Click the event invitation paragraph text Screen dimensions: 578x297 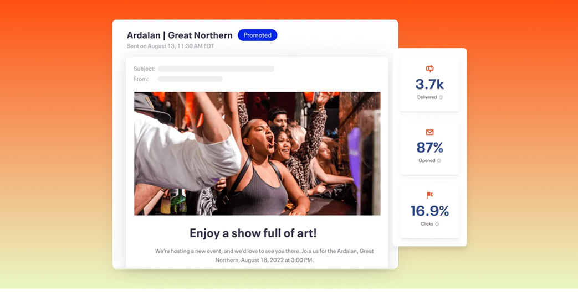pyautogui.click(x=264, y=256)
